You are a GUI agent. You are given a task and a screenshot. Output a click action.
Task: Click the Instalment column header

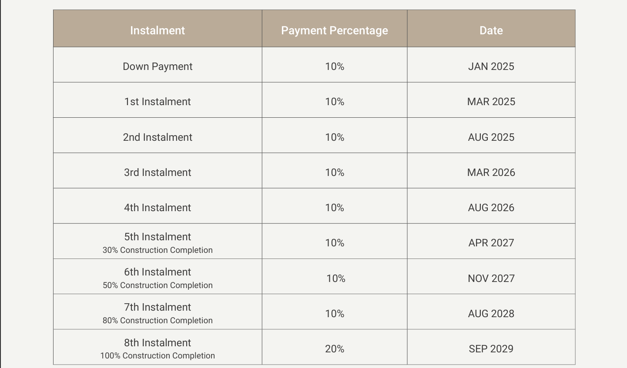(x=158, y=30)
